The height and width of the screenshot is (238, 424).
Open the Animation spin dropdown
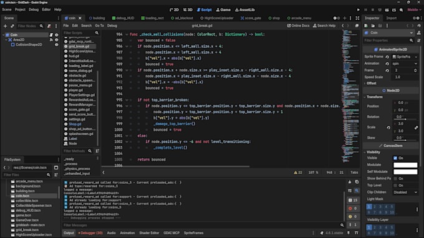405,64
